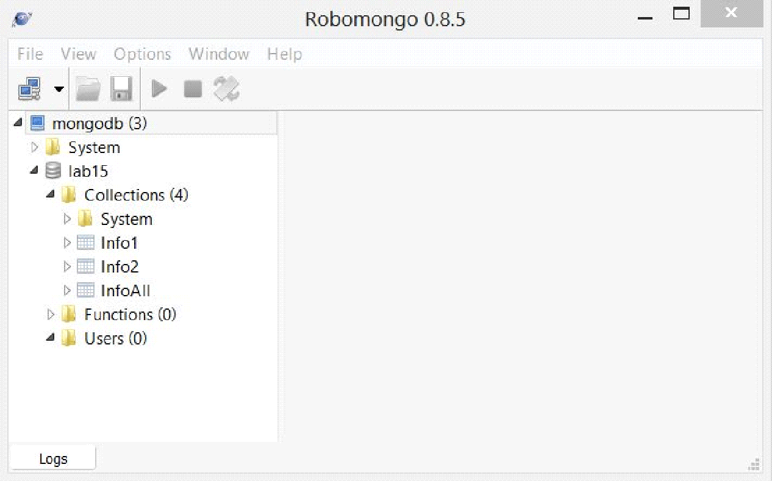This screenshot has height=481, width=772.
Task: Open the File menu
Action: (30, 54)
